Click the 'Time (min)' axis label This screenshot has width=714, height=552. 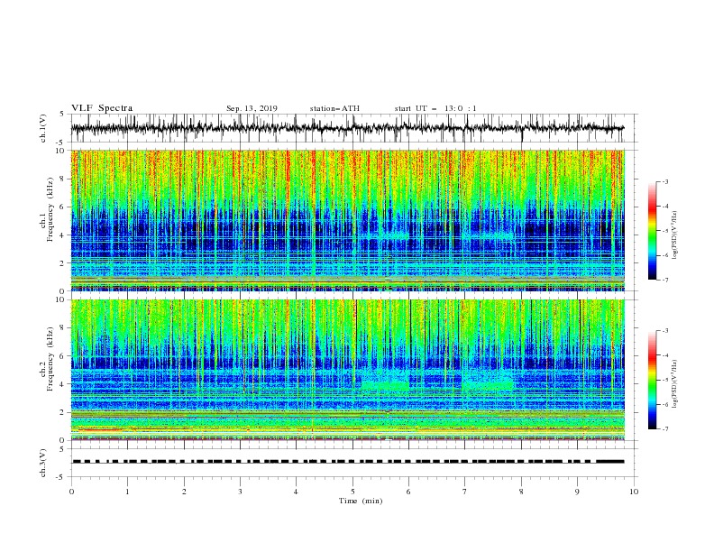click(361, 501)
